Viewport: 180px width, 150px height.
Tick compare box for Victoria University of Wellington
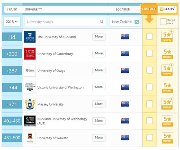point(149,87)
